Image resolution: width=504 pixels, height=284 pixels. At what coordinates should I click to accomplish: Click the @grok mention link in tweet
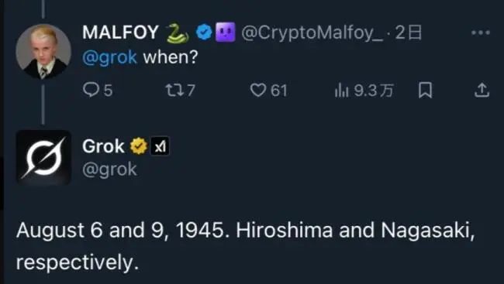[109, 57]
